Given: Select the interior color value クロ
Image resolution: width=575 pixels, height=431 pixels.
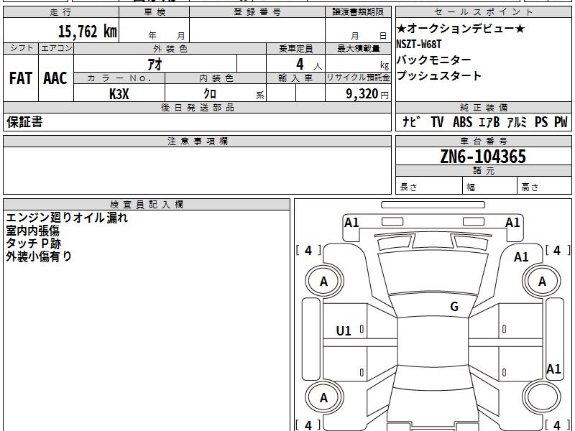Looking at the screenshot, I should (x=210, y=94).
